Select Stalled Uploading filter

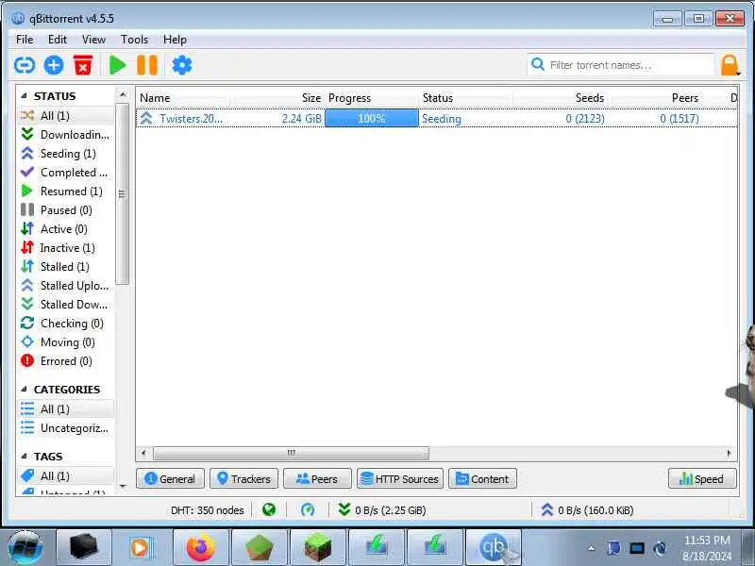point(66,286)
